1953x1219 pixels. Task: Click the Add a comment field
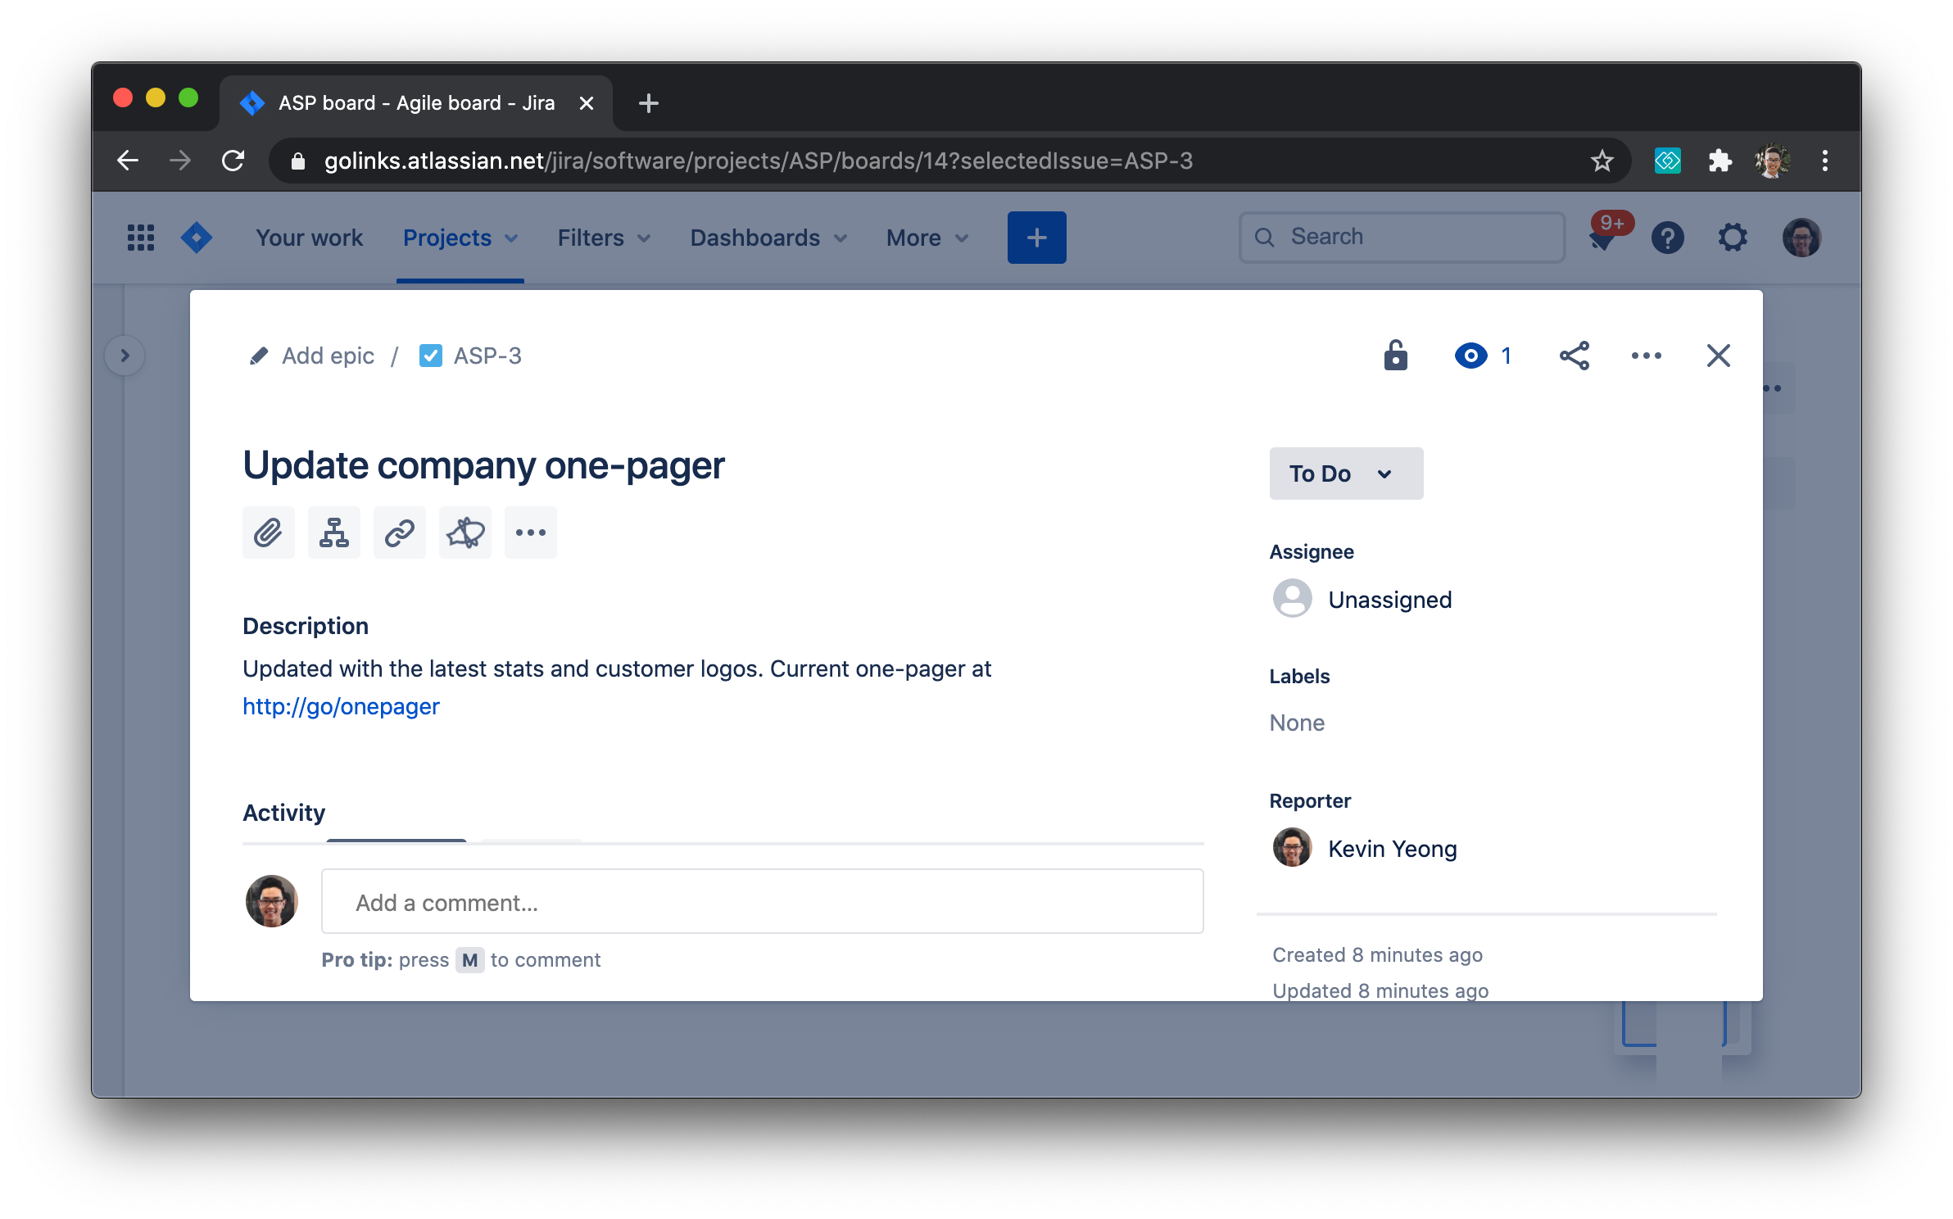tap(762, 902)
